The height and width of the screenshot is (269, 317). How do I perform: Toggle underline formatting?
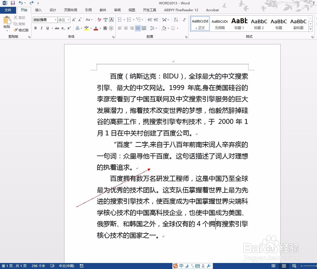point(48,28)
